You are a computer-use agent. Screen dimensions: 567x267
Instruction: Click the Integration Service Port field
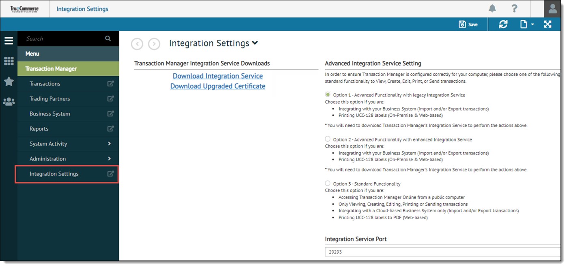443,252
